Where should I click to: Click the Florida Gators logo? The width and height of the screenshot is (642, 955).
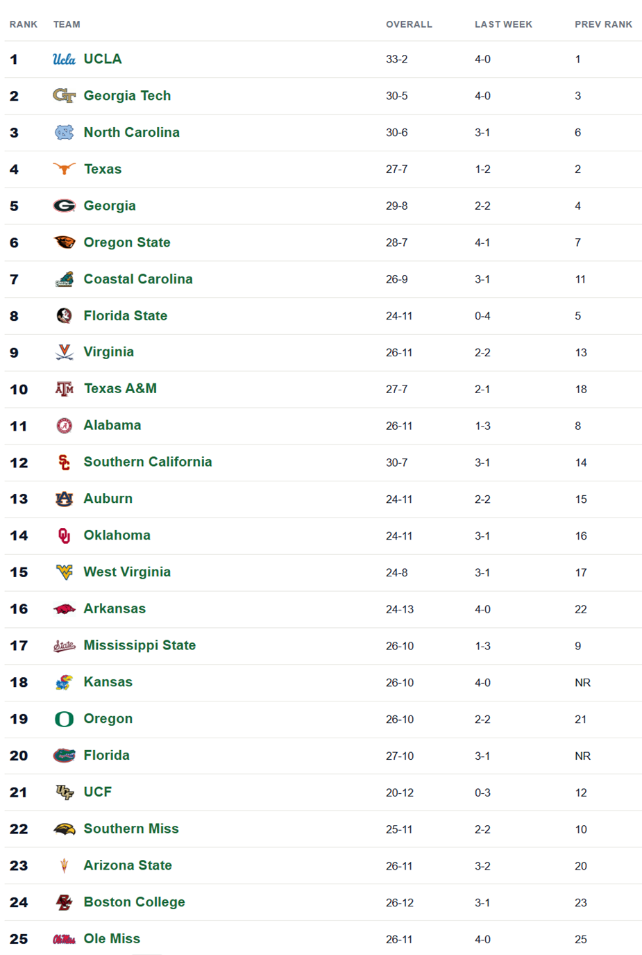click(x=64, y=756)
